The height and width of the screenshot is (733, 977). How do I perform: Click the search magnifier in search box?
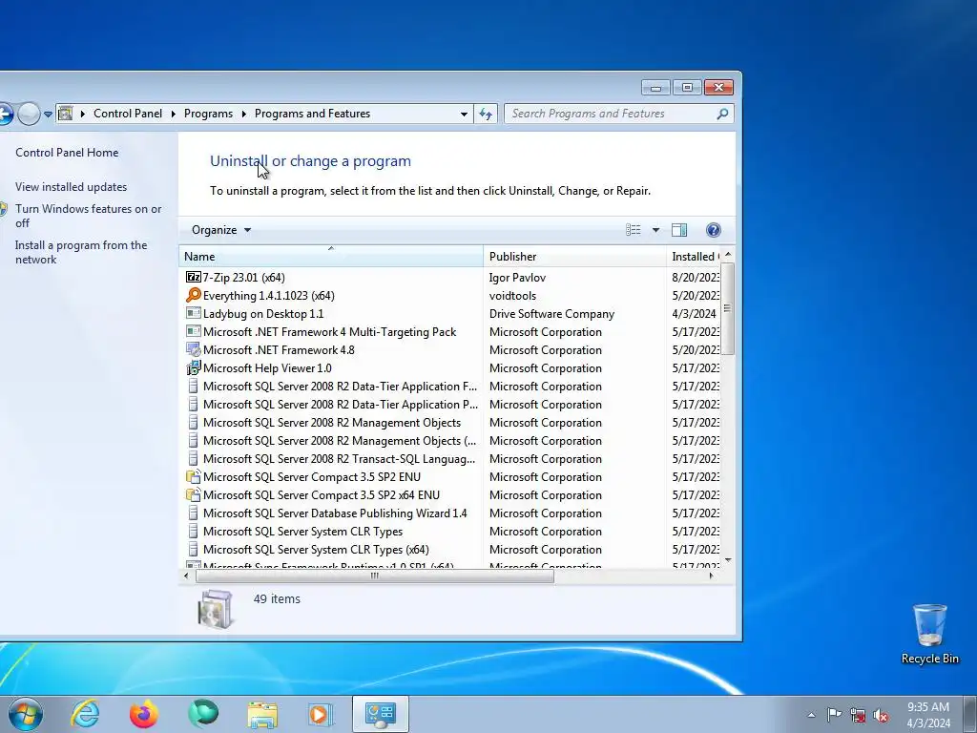722,114
